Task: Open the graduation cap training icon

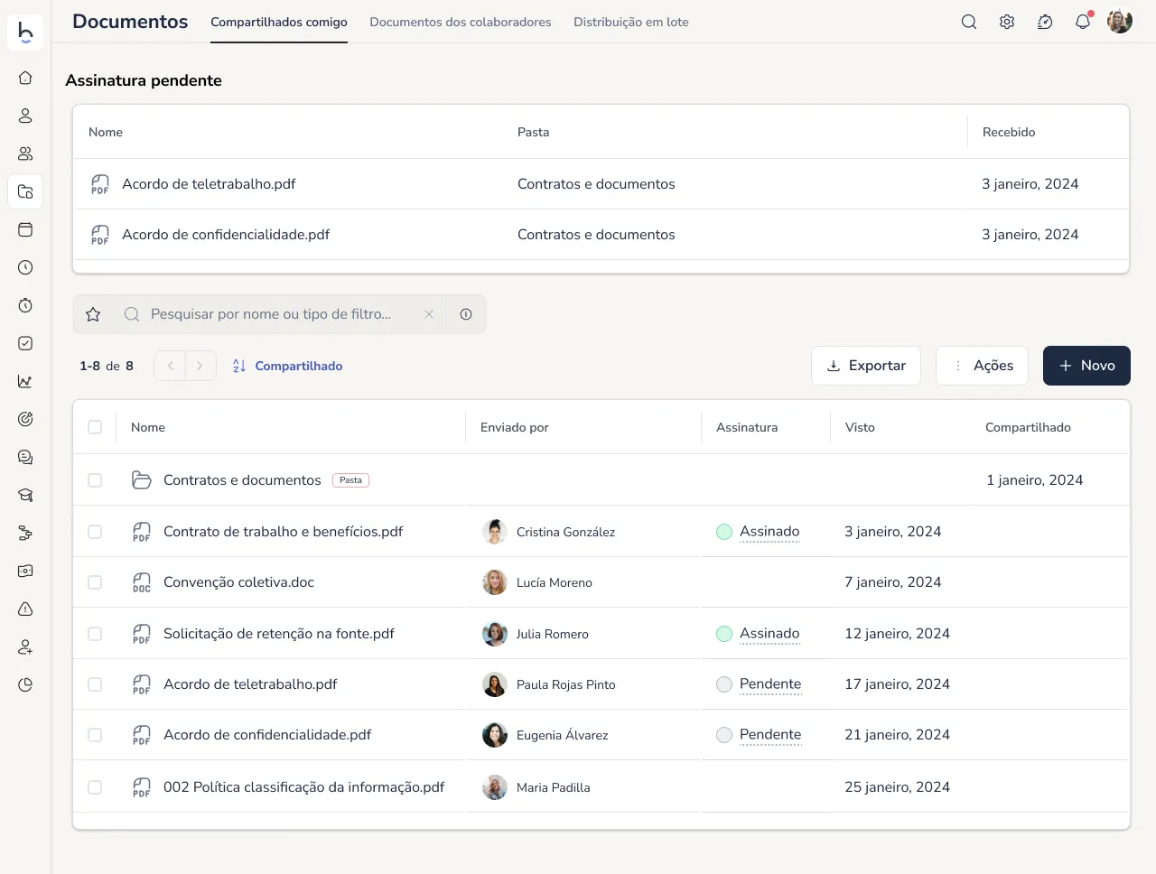Action: (25, 495)
